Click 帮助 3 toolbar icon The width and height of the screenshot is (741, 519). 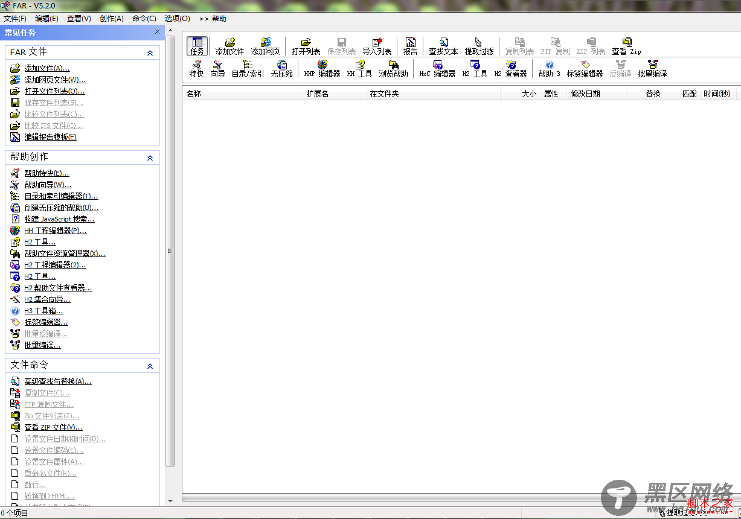tap(550, 69)
